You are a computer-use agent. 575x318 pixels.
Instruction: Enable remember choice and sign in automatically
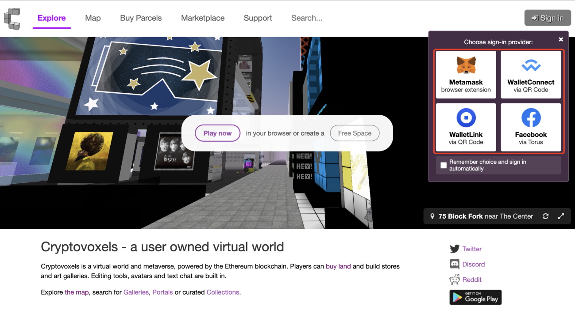coord(444,166)
